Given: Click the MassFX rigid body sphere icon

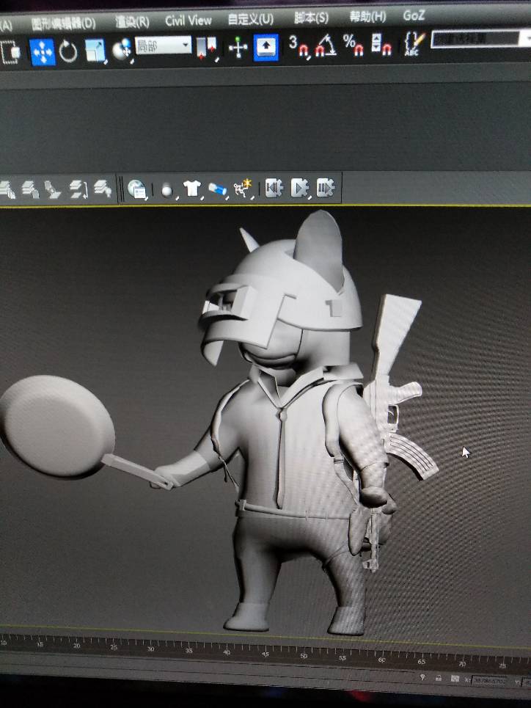Looking at the screenshot, I should [x=167, y=190].
